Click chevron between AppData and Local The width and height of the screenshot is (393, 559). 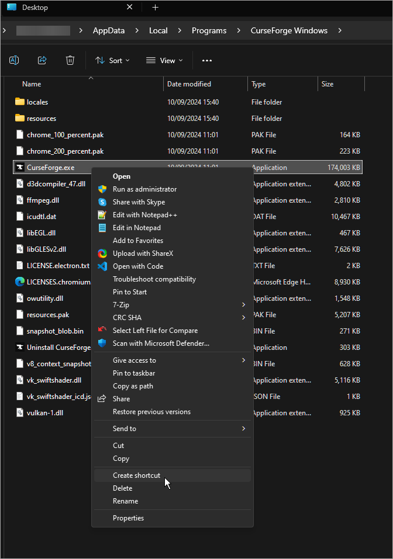[x=137, y=30]
